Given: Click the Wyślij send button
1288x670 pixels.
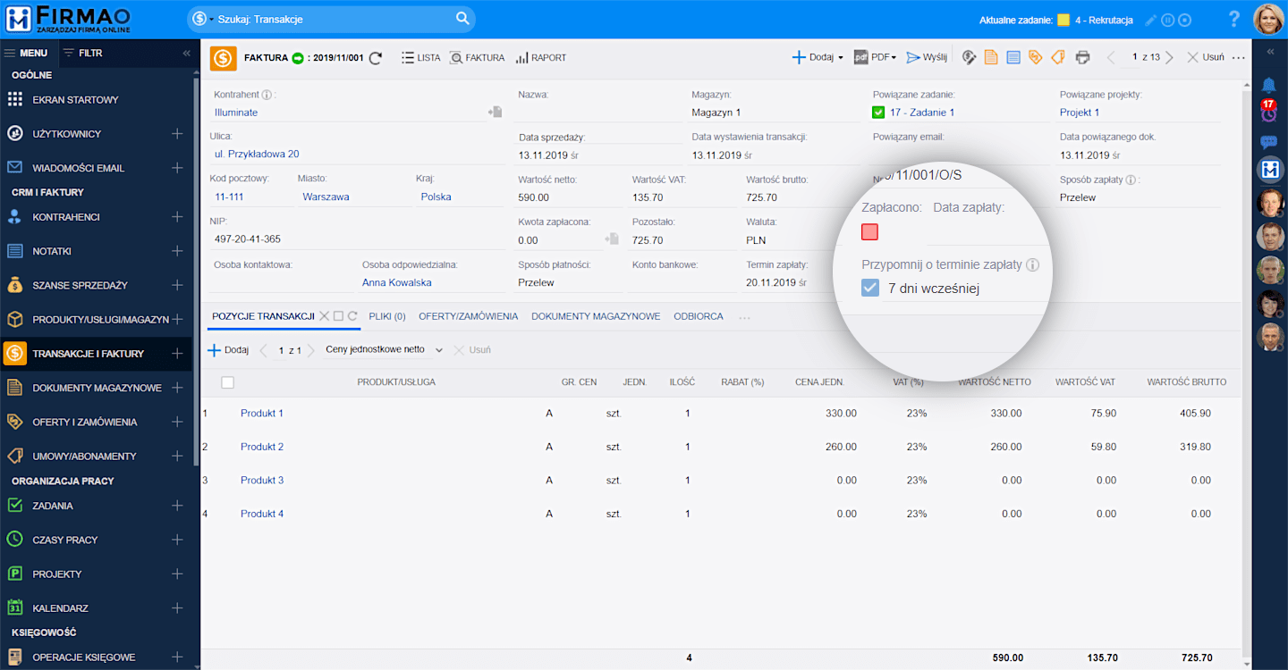Looking at the screenshot, I should point(927,57).
